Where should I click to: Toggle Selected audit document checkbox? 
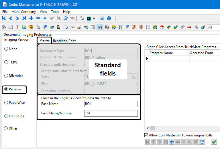click(86, 64)
